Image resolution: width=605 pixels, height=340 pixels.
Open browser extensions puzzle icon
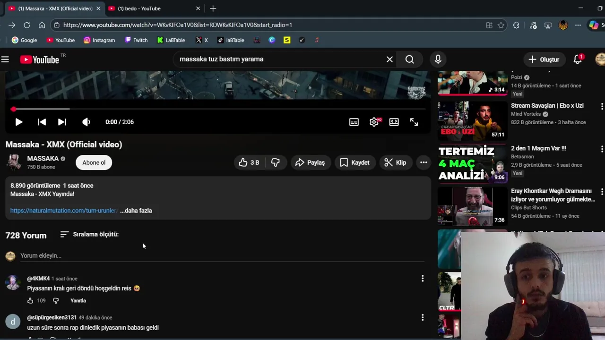coord(516,25)
